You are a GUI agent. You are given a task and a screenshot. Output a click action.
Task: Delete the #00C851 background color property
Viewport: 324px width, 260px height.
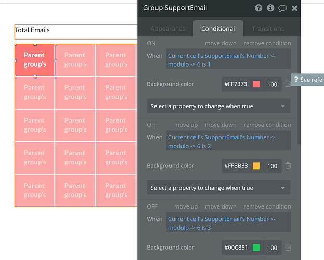pos(288,248)
